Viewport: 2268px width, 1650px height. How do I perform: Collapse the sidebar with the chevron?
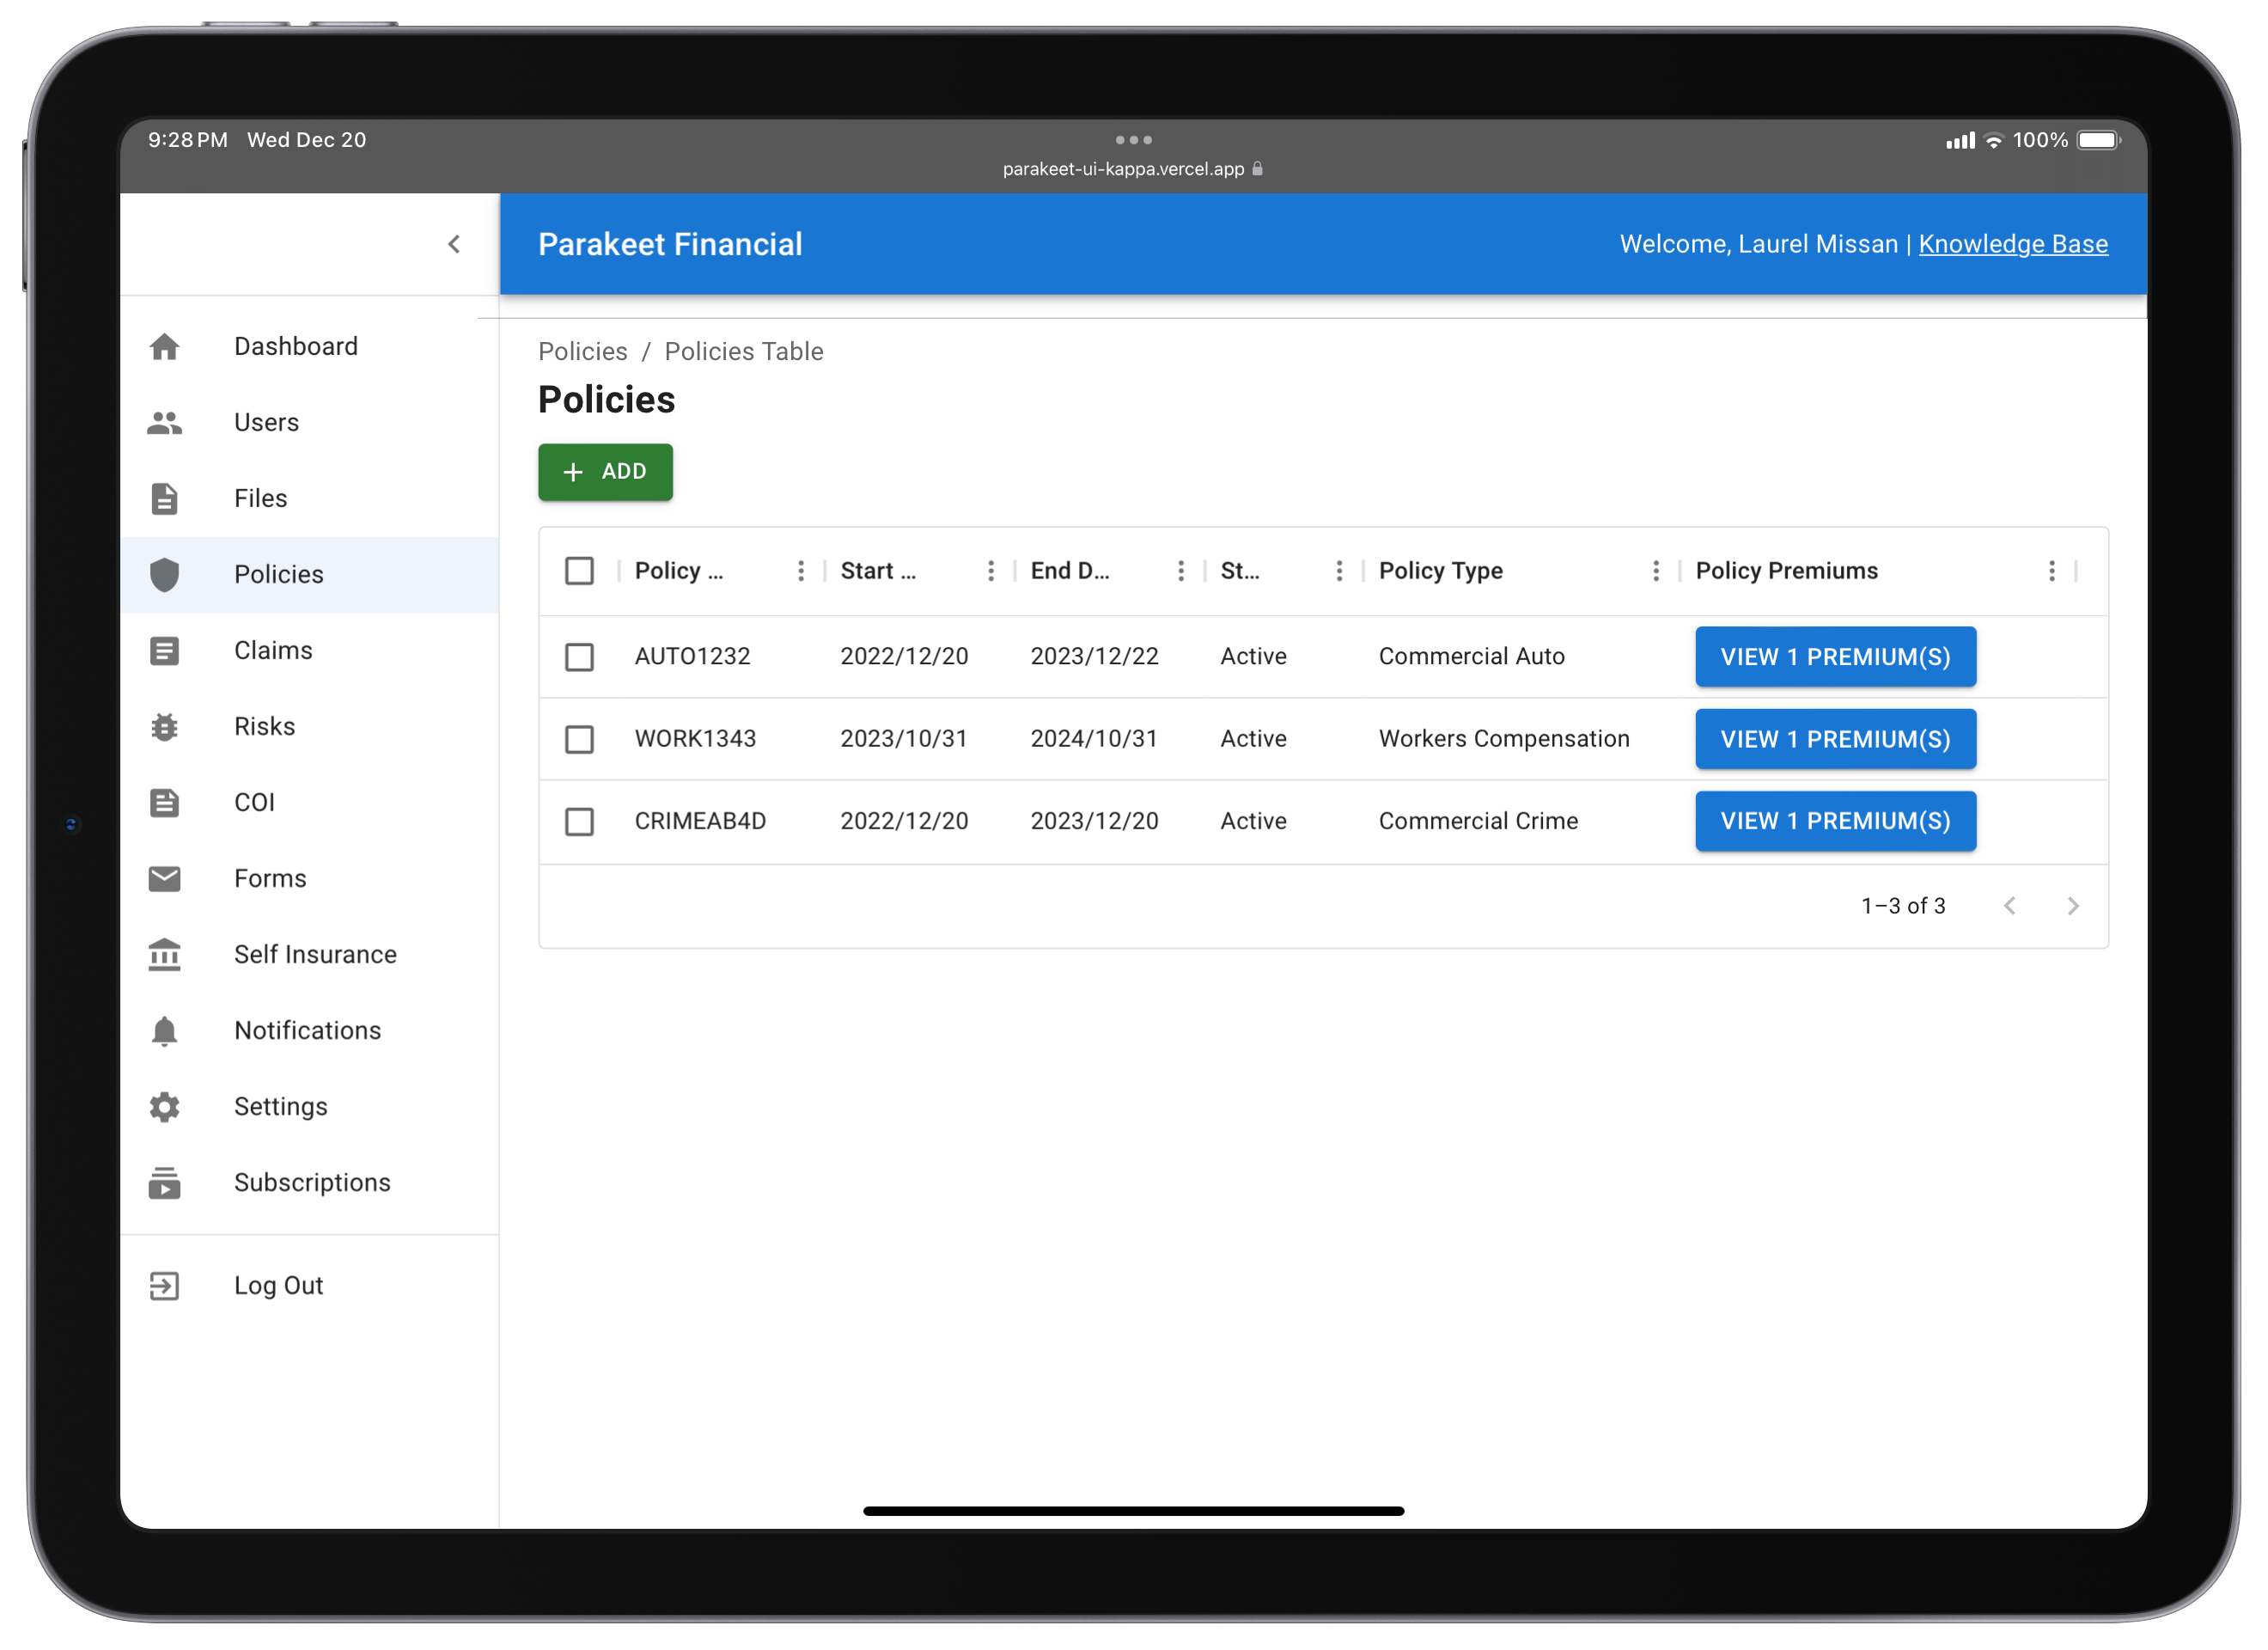click(454, 244)
